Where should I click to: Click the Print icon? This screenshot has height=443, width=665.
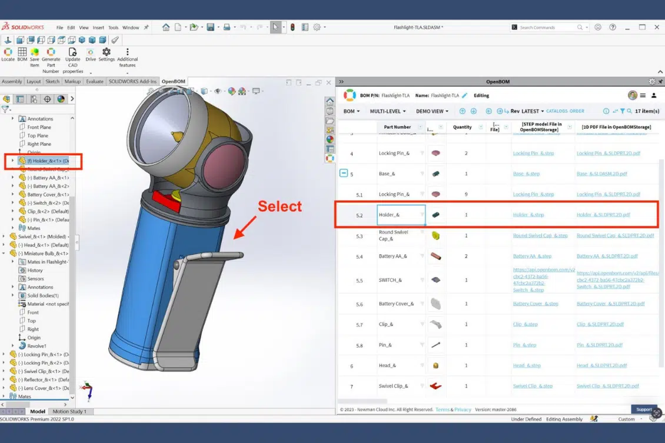click(227, 27)
